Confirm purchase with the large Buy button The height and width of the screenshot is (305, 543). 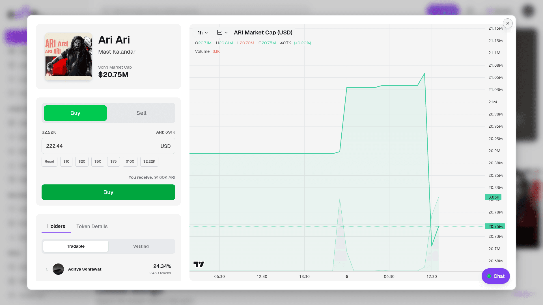(x=108, y=192)
